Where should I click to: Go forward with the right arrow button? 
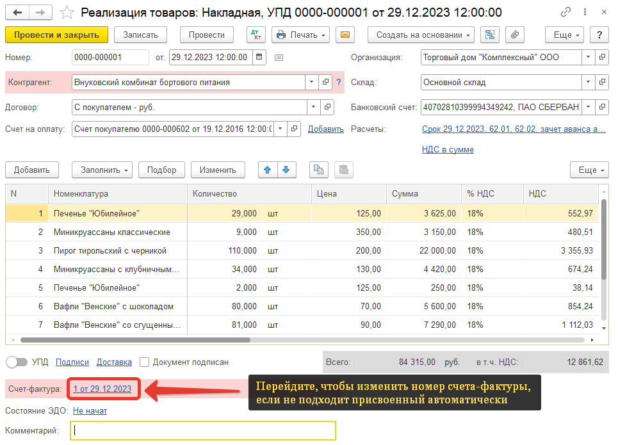click(x=40, y=13)
